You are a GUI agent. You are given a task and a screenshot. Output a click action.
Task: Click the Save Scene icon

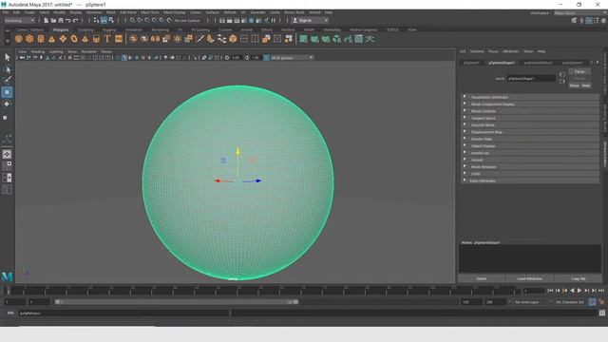(x=61, y=21)
